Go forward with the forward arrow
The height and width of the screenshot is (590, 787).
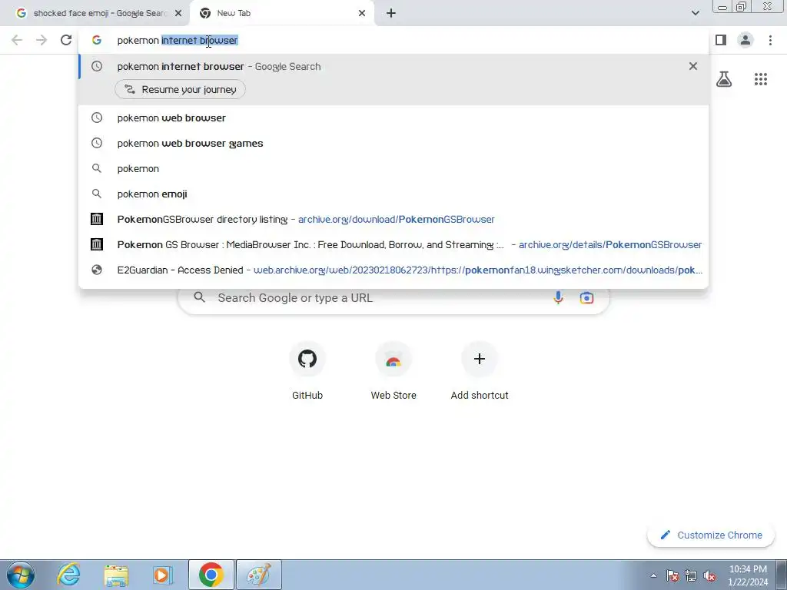pos(42,40)
